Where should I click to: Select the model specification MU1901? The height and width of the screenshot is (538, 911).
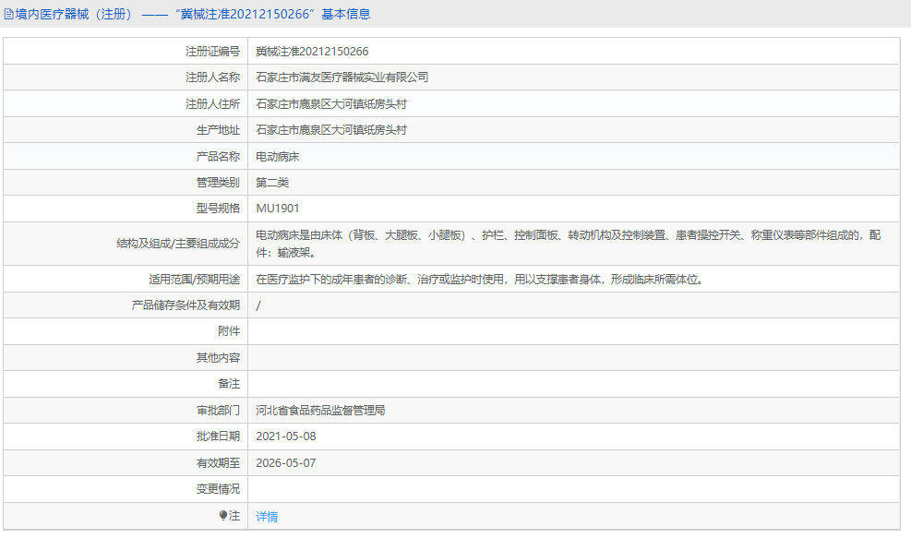(x=277, y=209)
